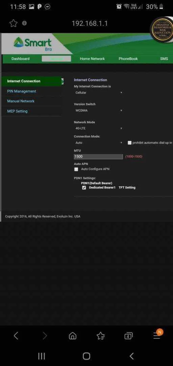Open the browser menu with N badge

pyautogui.click(x=158, y=334)
